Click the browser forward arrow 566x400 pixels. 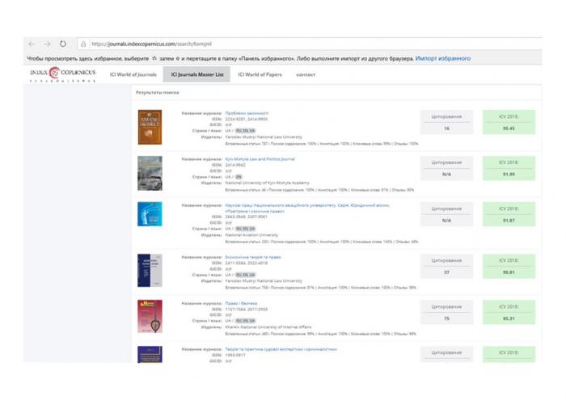click(47, 44)
